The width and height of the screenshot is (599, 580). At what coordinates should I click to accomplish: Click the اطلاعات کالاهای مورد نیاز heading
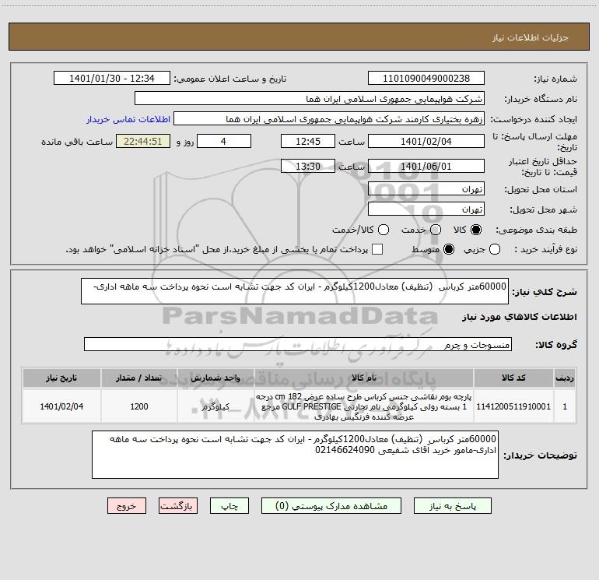coord(520,317)
